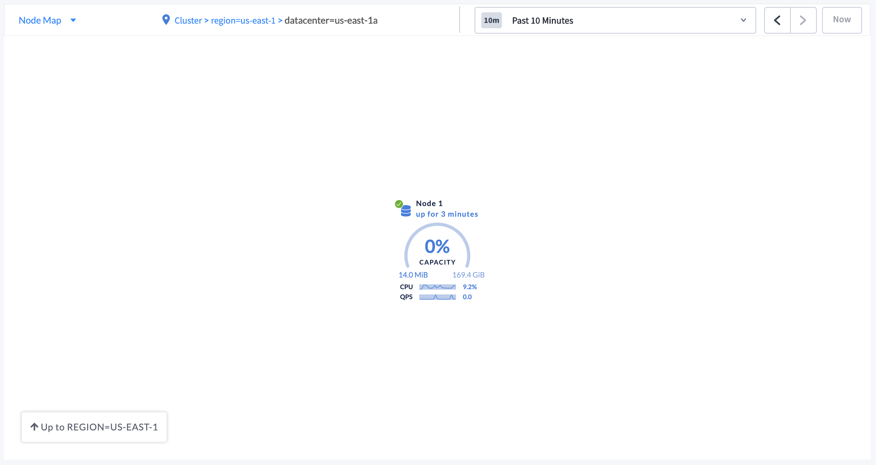Click the CPU sparkline graph for Node 1
The width and height of the screenshot is (876, 465).
click(438, 287)
